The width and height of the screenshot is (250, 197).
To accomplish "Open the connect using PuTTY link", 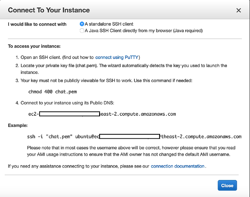I will [117, 57].
